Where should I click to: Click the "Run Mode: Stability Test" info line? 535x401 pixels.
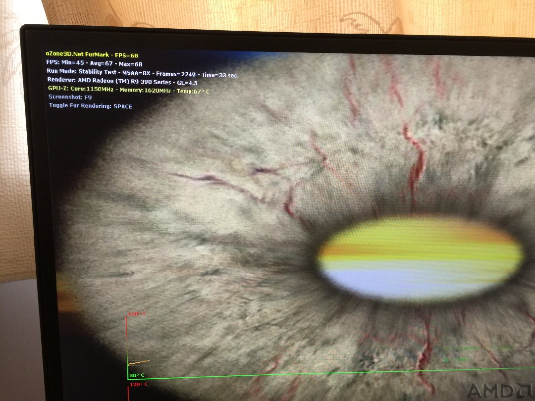click(x=142, y=73)
